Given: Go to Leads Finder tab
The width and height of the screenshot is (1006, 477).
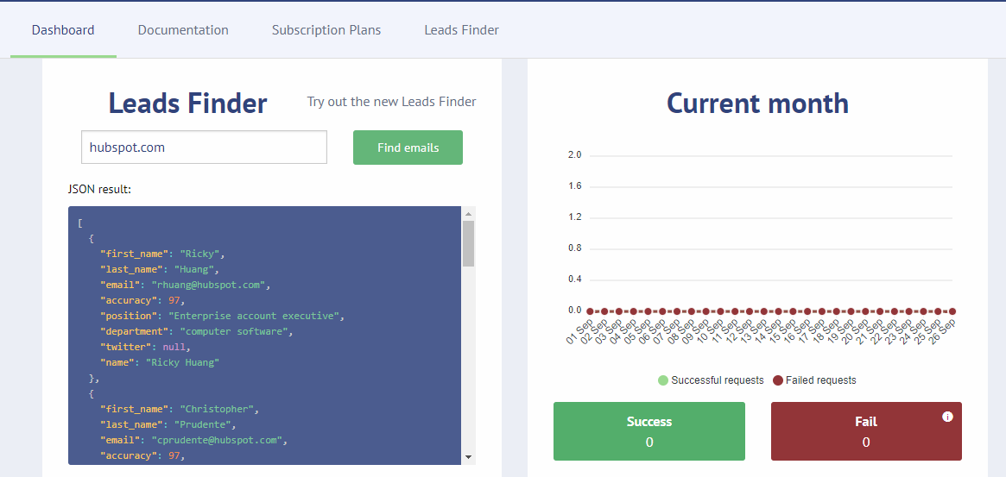Looking at the screenshot, I should 461,30.
